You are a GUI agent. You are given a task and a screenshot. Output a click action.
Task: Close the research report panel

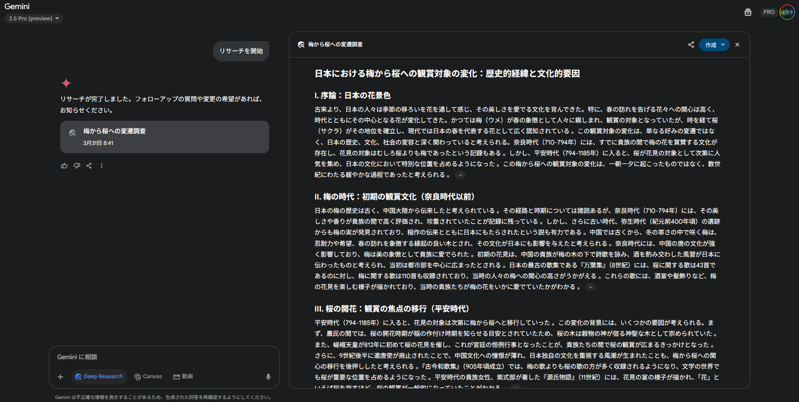(738, 45)
